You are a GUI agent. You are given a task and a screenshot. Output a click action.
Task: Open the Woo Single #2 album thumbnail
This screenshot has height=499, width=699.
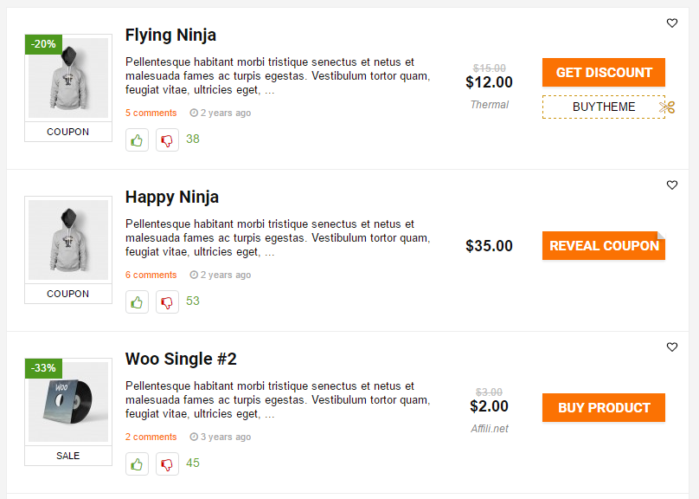pyautogui.click(x=68, y=402)
